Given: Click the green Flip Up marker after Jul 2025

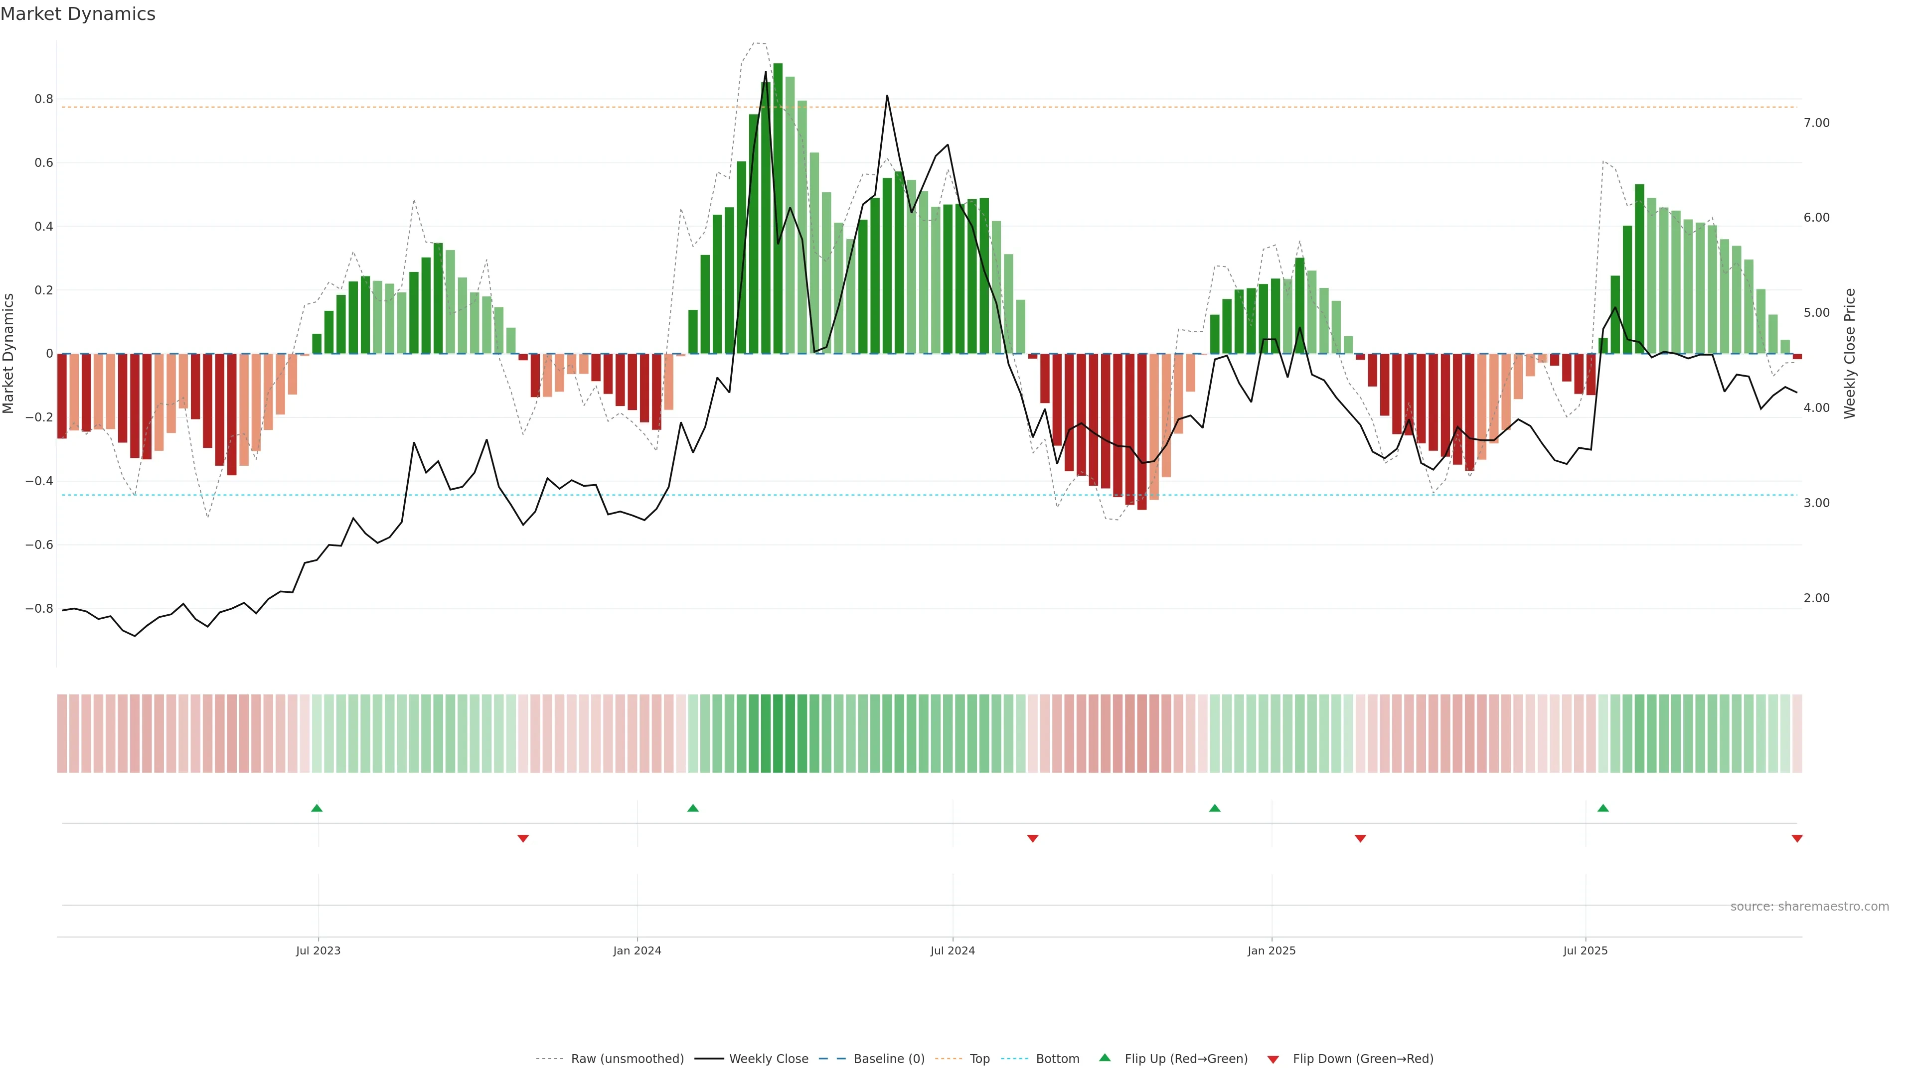Looking at the screenshot, I should (x=1602, y=808).
